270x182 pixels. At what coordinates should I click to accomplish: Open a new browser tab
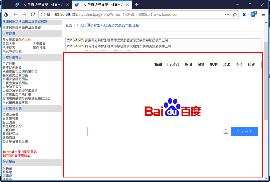pos(137,5)
